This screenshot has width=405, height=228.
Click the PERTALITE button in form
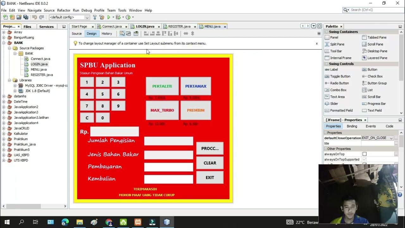pos(162,86)
